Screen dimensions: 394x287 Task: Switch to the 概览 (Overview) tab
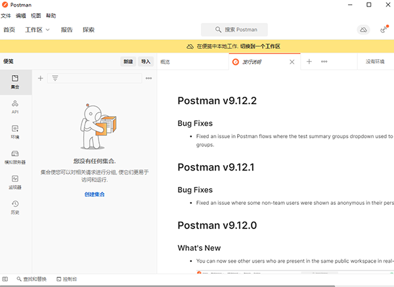(x=165, y=61)
